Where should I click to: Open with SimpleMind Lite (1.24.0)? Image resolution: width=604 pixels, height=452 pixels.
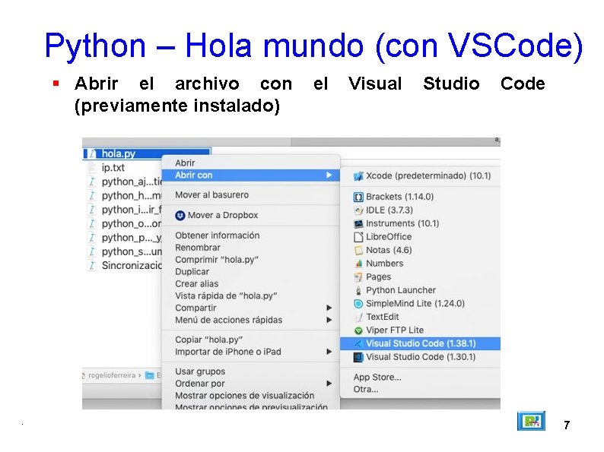pyautogui.click(x=420, y=304)
